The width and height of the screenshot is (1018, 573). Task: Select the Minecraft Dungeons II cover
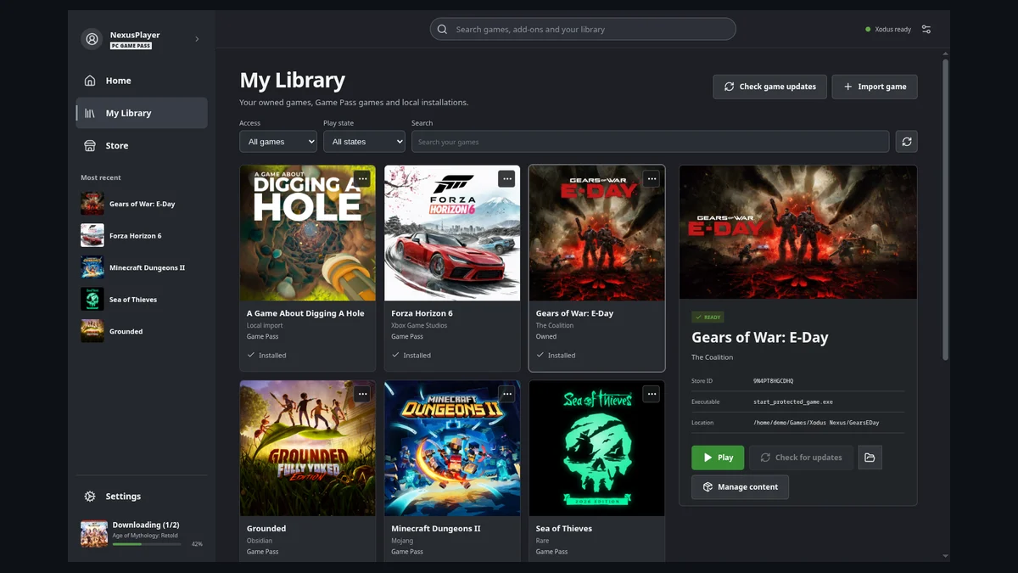(x=452, y=448)
